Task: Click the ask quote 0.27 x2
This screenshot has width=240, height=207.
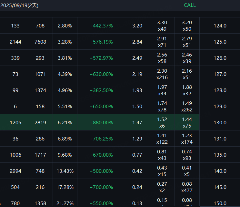Action: click(162, 187)
